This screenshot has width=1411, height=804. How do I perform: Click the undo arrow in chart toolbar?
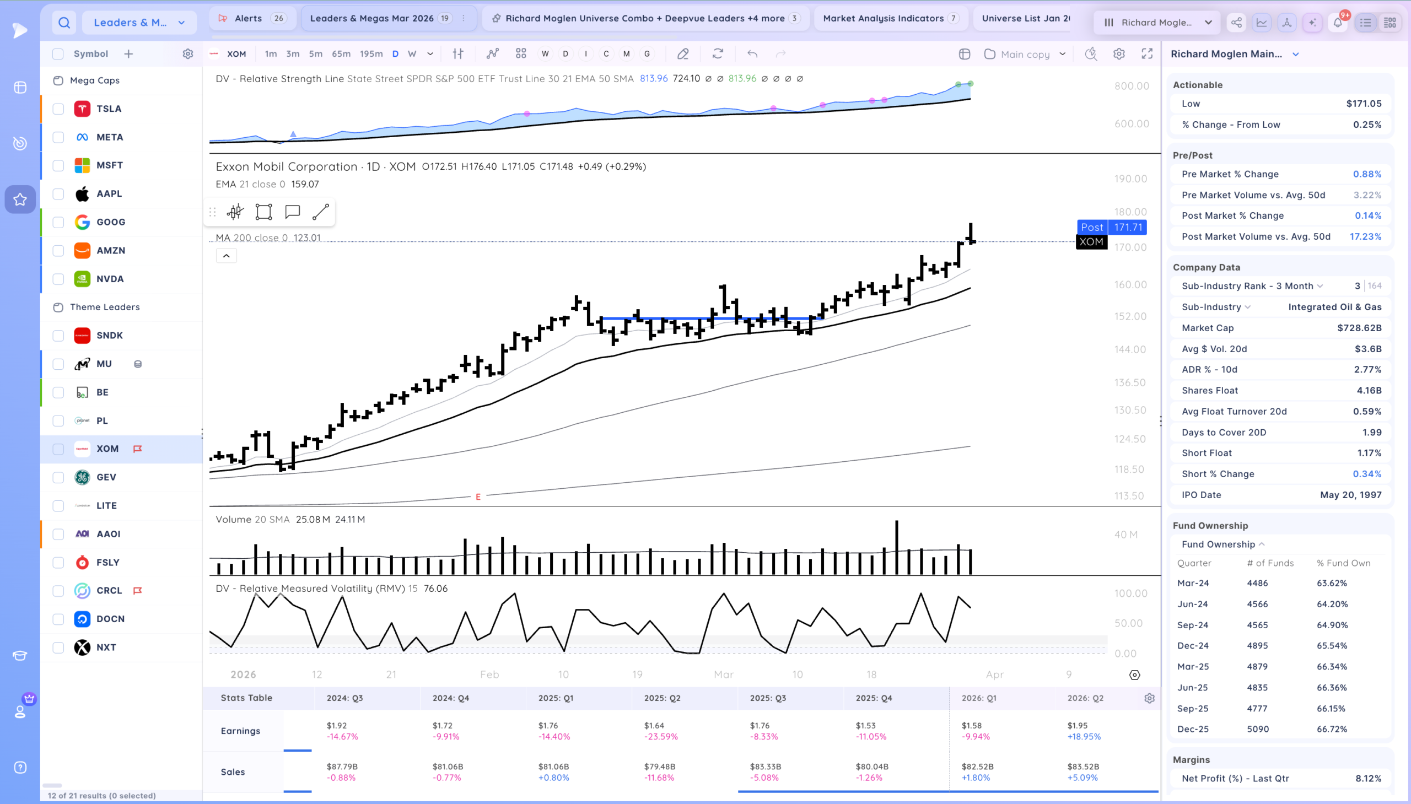(x=752, y=54)
